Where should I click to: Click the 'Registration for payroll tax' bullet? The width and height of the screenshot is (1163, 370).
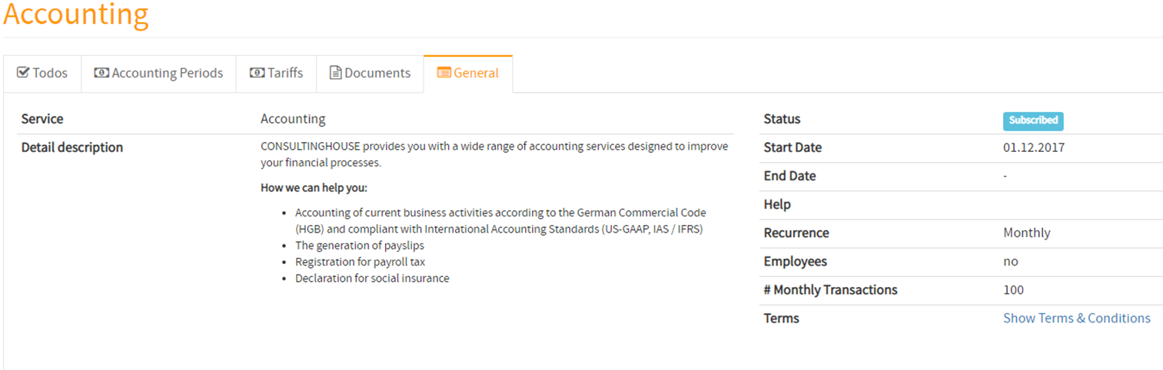360,262
